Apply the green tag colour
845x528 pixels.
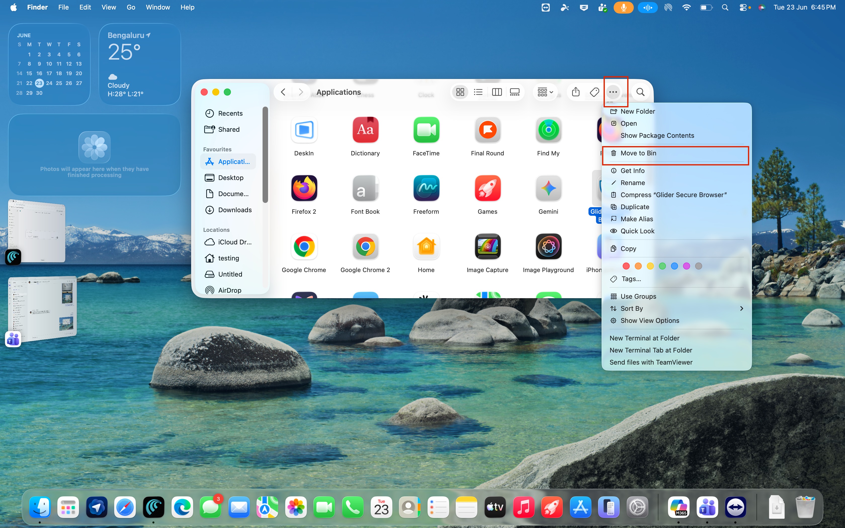(x=662, y=266)
